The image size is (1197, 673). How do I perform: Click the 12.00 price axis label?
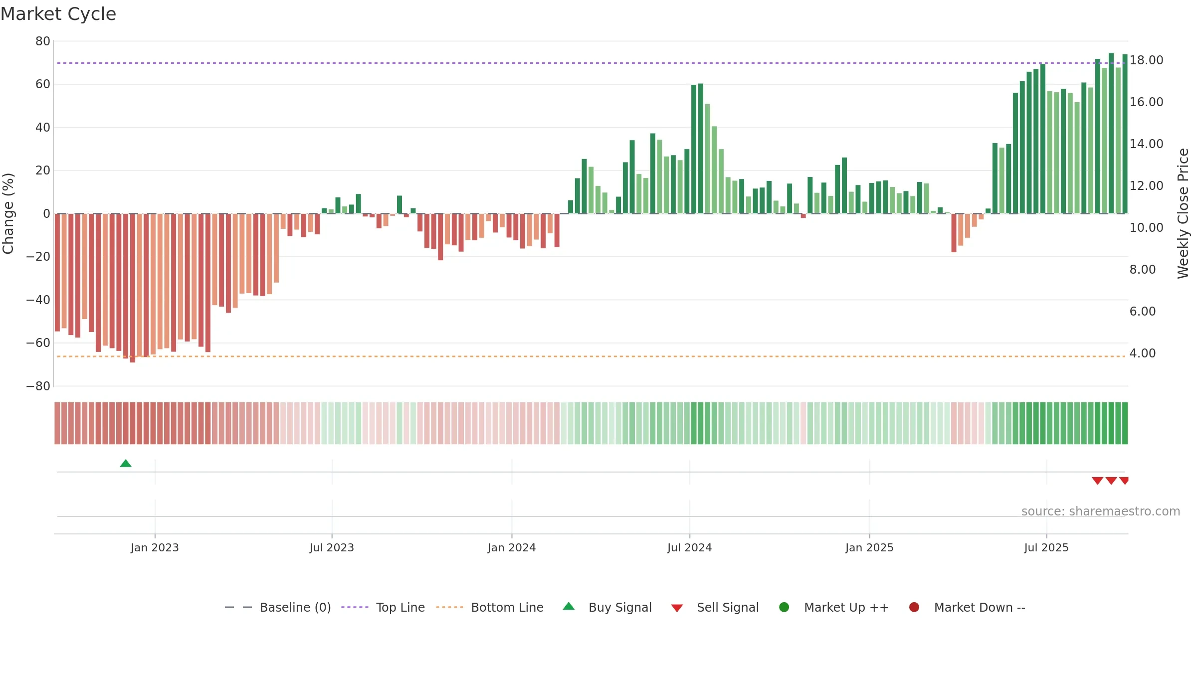[1146, 186]
